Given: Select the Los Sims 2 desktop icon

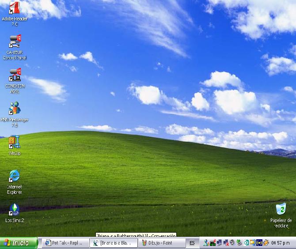Looking at the screenshot, I should pyautogui.click(x=15, y=213).
